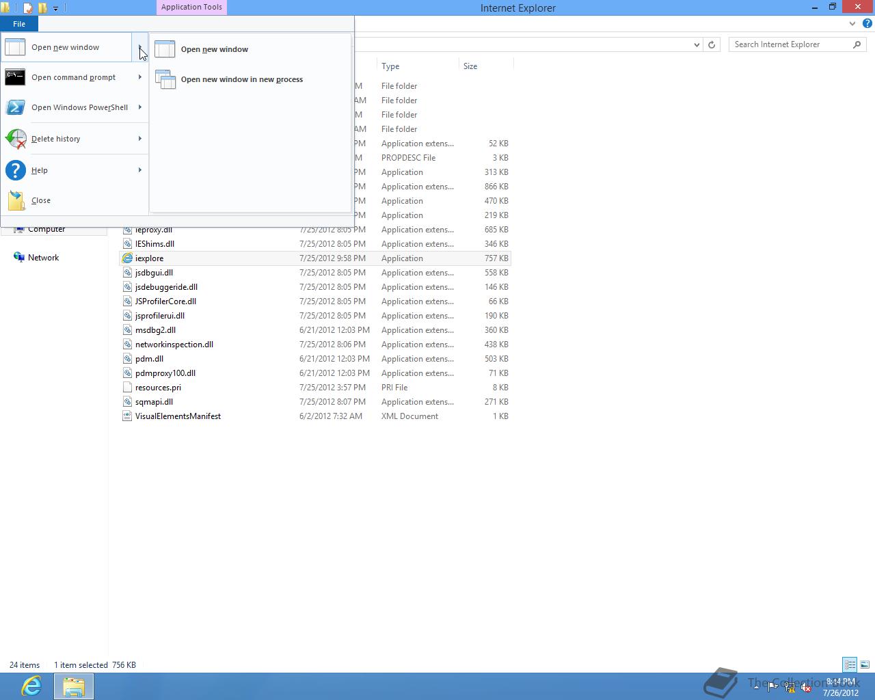Image resolution: width=875 pixels, height=700 pixels.
Task: Click the address bar Refresh button
Action: click(x=712, y=44)
